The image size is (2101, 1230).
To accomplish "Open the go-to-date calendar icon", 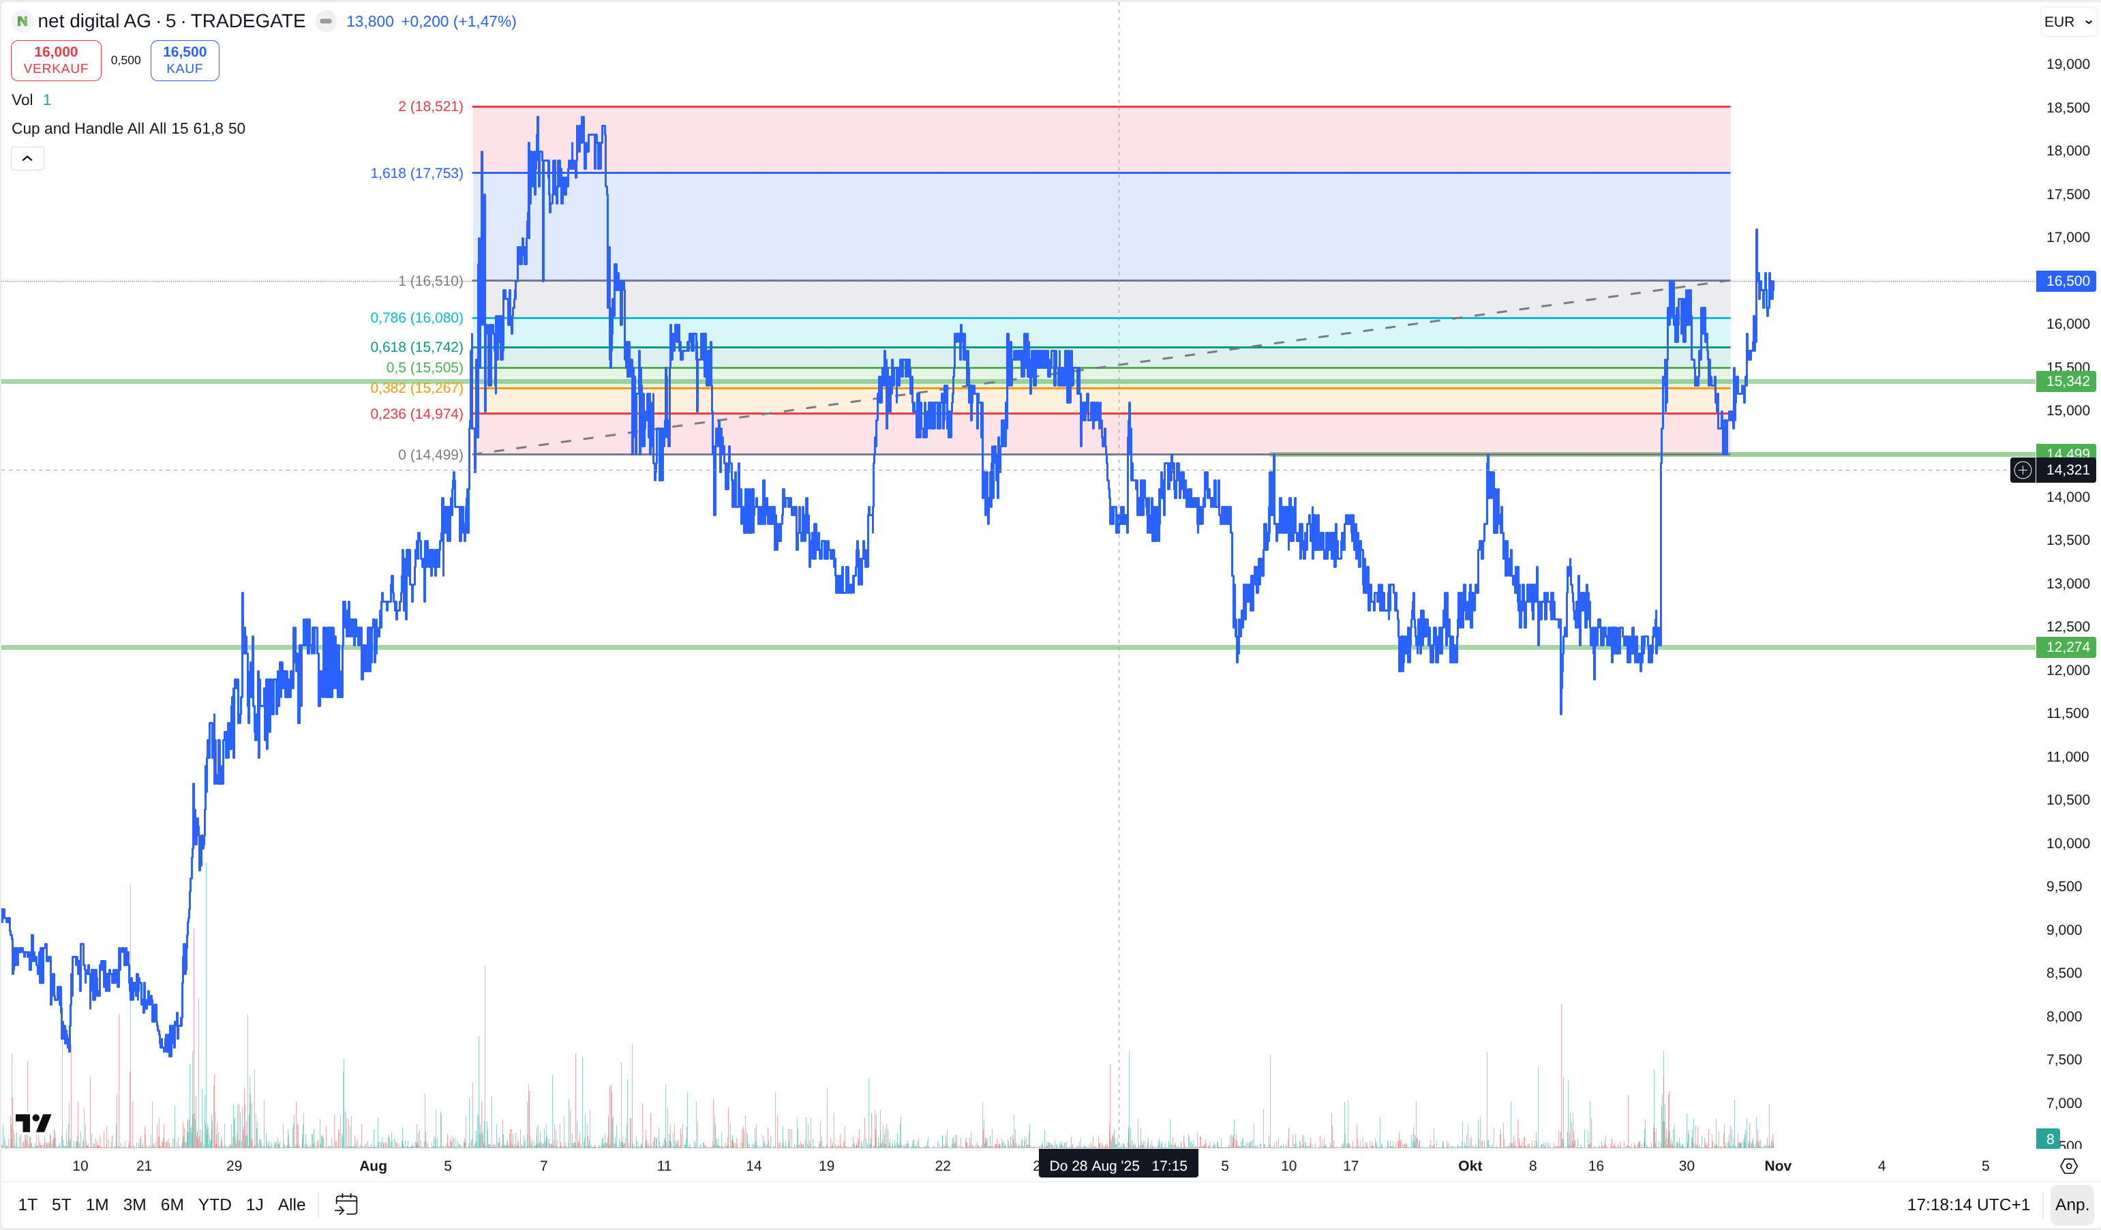I will (346, 1204).
